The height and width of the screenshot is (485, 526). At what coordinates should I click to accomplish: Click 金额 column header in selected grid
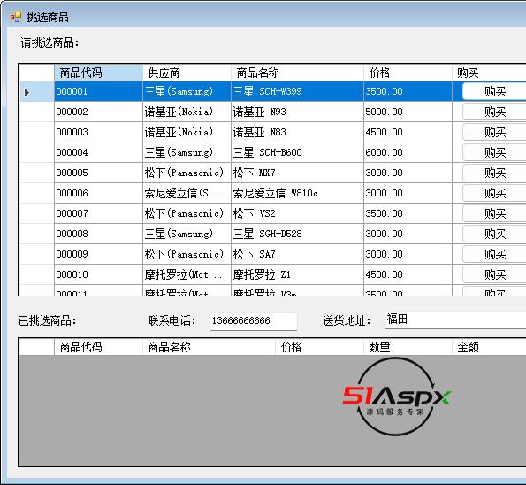(489, 347)
